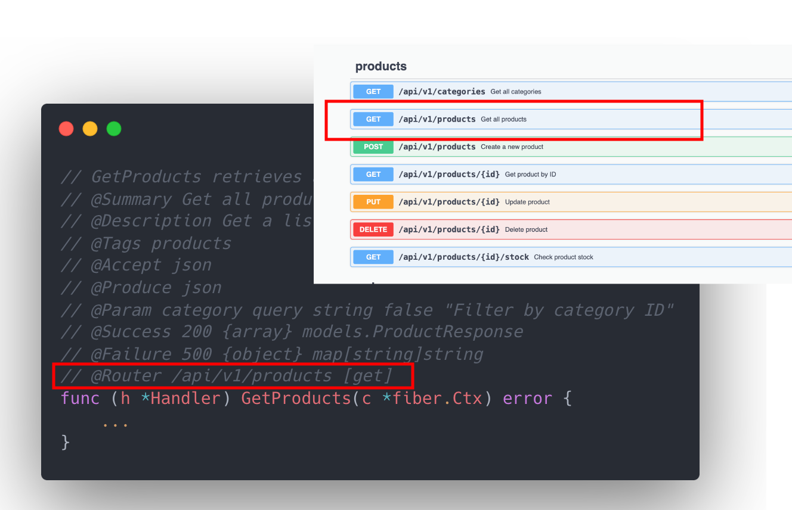Click the green traffic-light dot on the terminal
Image resolution: width=792 pixels, height=510 pixels.
(114, 128)
